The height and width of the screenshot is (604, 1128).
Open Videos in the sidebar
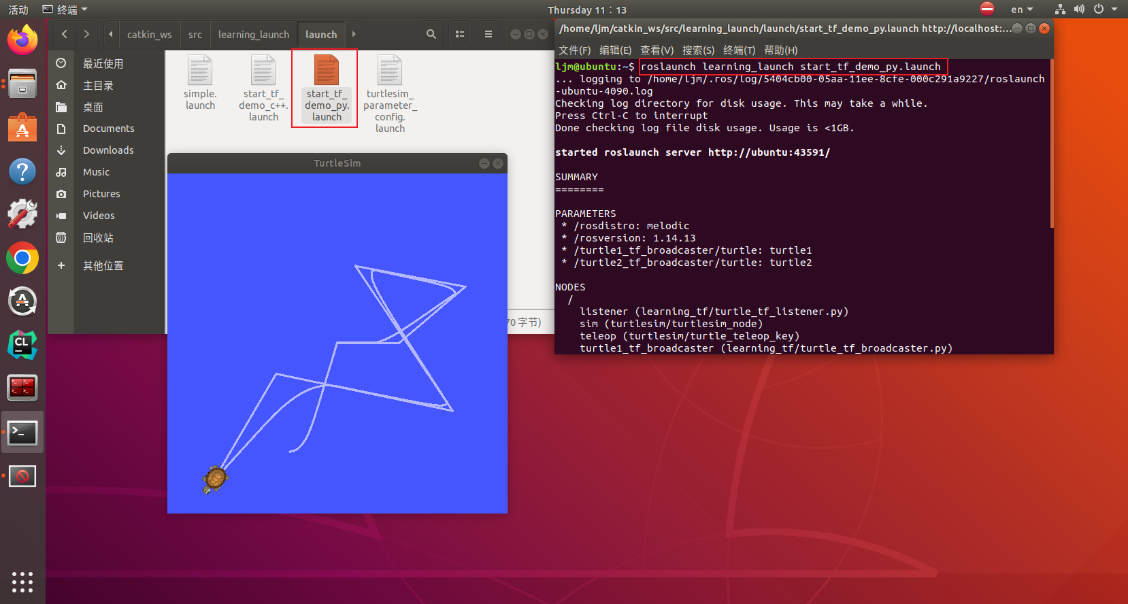pyautogui.click(x=99, y=216)
